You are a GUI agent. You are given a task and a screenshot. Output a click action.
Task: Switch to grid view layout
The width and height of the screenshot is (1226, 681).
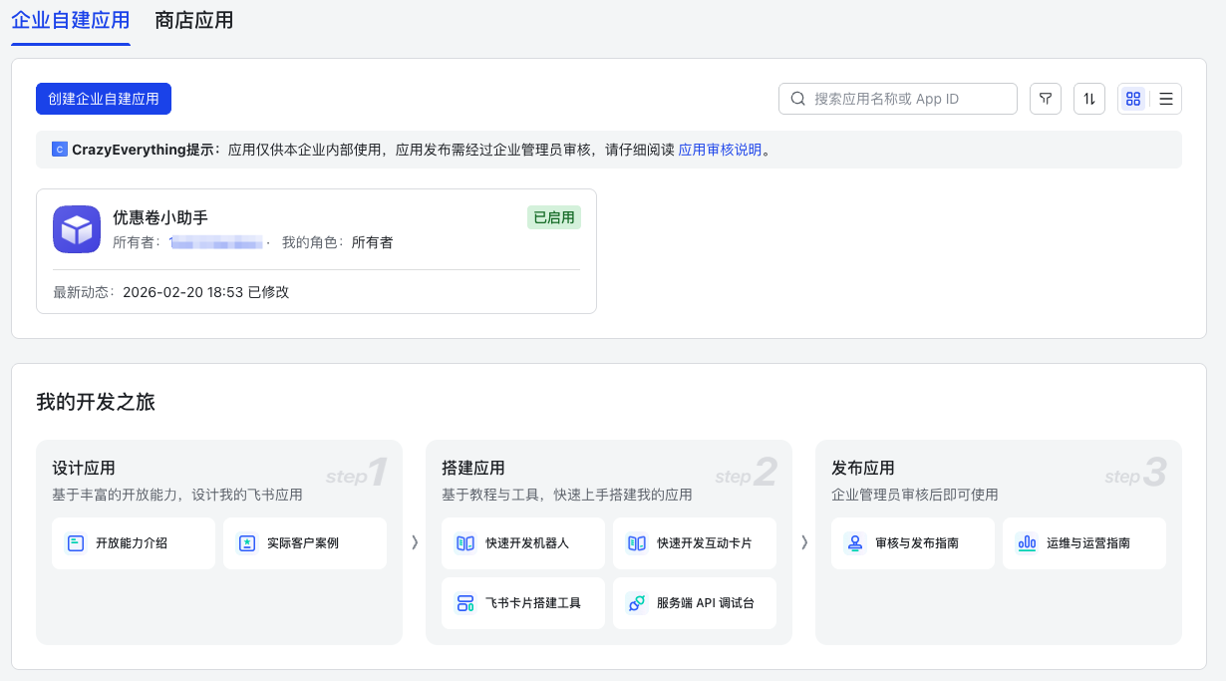(x=1132, y=99)
